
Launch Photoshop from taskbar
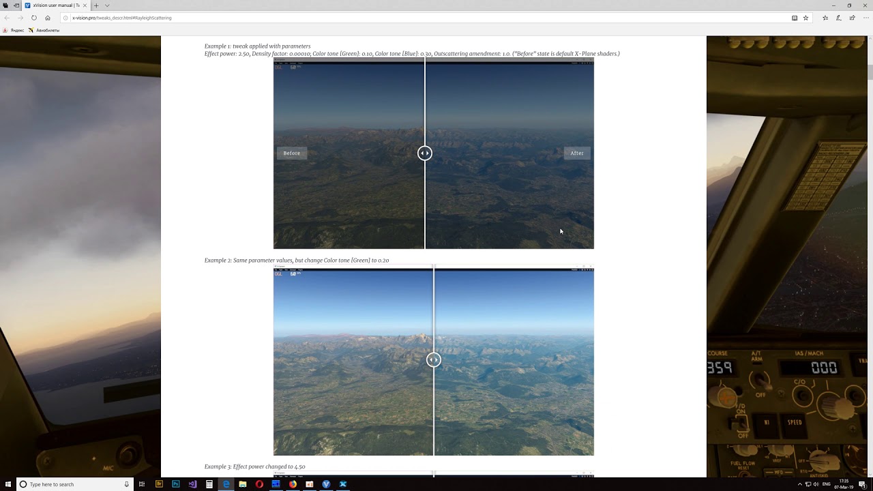pos(176,484)
